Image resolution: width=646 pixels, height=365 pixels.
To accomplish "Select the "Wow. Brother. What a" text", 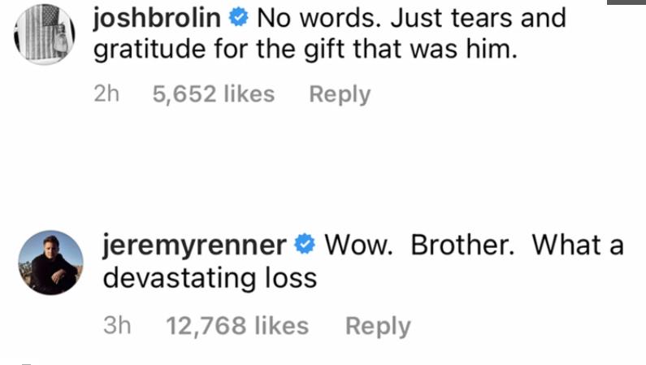I will tap(474, 245).
